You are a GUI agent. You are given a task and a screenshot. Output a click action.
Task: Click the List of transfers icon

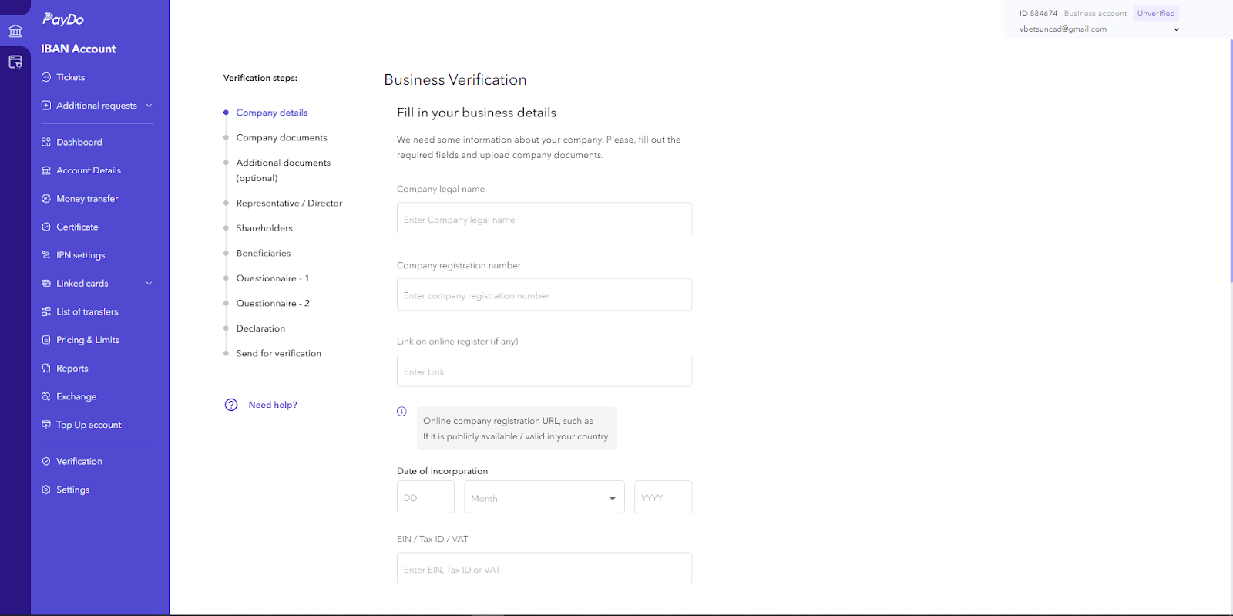coord(46,311)
